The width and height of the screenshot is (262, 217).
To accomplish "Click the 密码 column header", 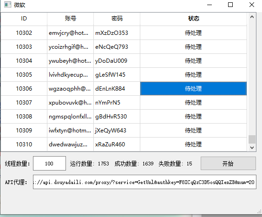I will [117, 19].
